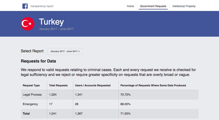Click the Select Report label
Image resolution: width=219 pixels, height=120 pixels.
click(32, 51)
